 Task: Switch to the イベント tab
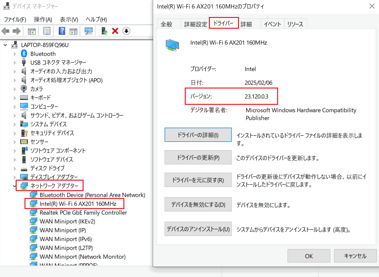click(x=272, y=24)
